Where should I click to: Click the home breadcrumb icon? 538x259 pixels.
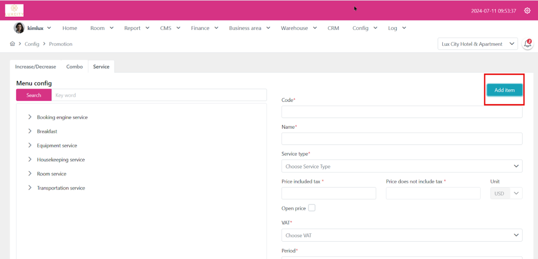13,44
